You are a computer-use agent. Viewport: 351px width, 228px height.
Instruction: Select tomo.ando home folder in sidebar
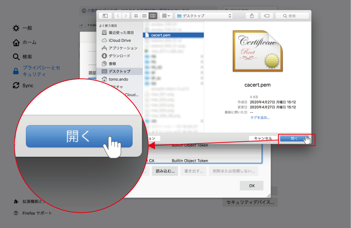[x=120, y=79]
